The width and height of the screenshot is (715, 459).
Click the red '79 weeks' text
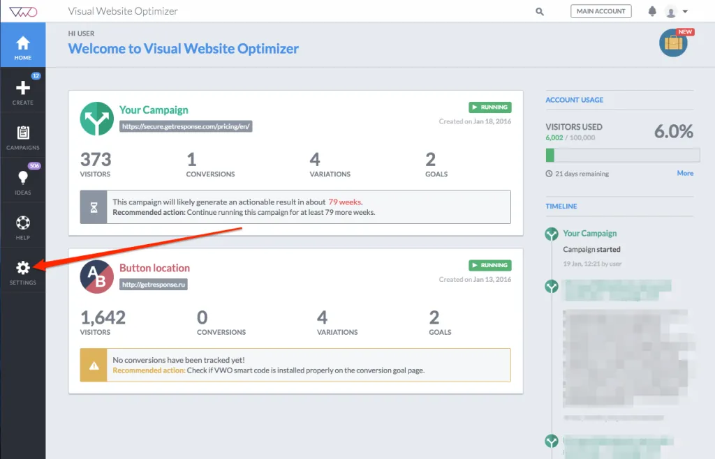345,202
